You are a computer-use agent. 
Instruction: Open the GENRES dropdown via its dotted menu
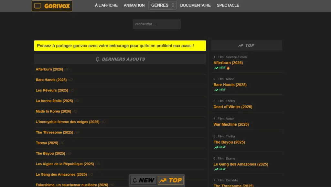173,5
